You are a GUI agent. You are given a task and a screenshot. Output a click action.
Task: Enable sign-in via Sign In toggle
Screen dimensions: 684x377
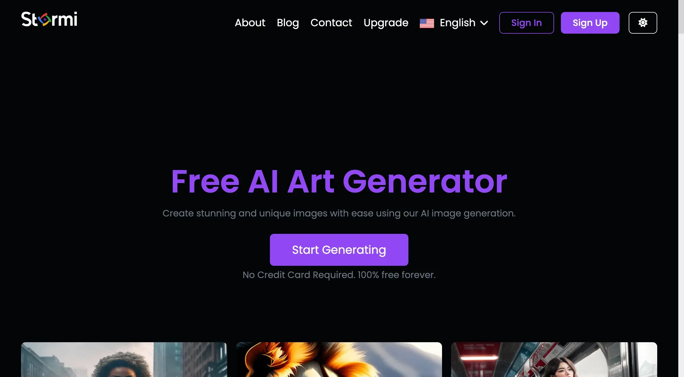pos(526,23)
